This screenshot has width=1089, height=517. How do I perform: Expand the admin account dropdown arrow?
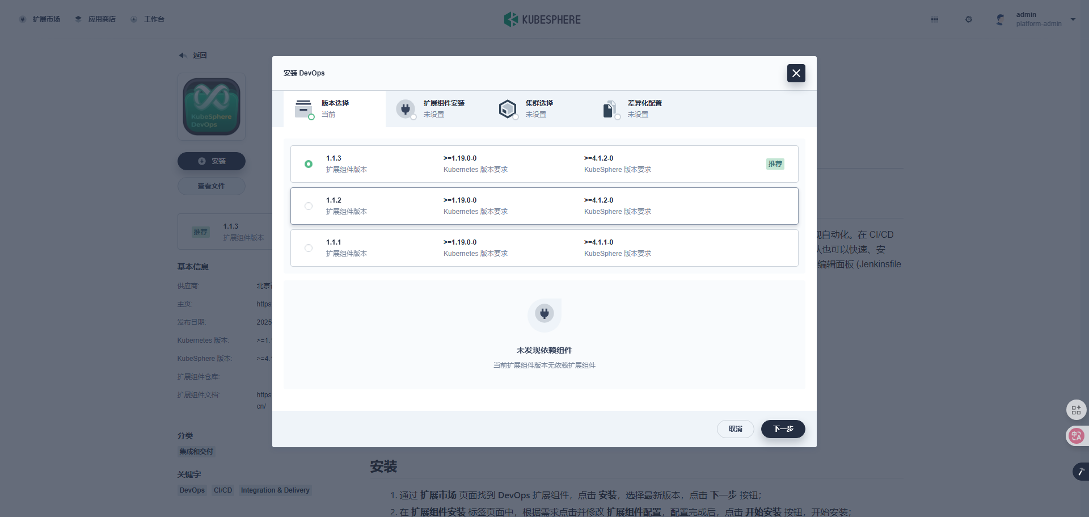point(1073,19)
